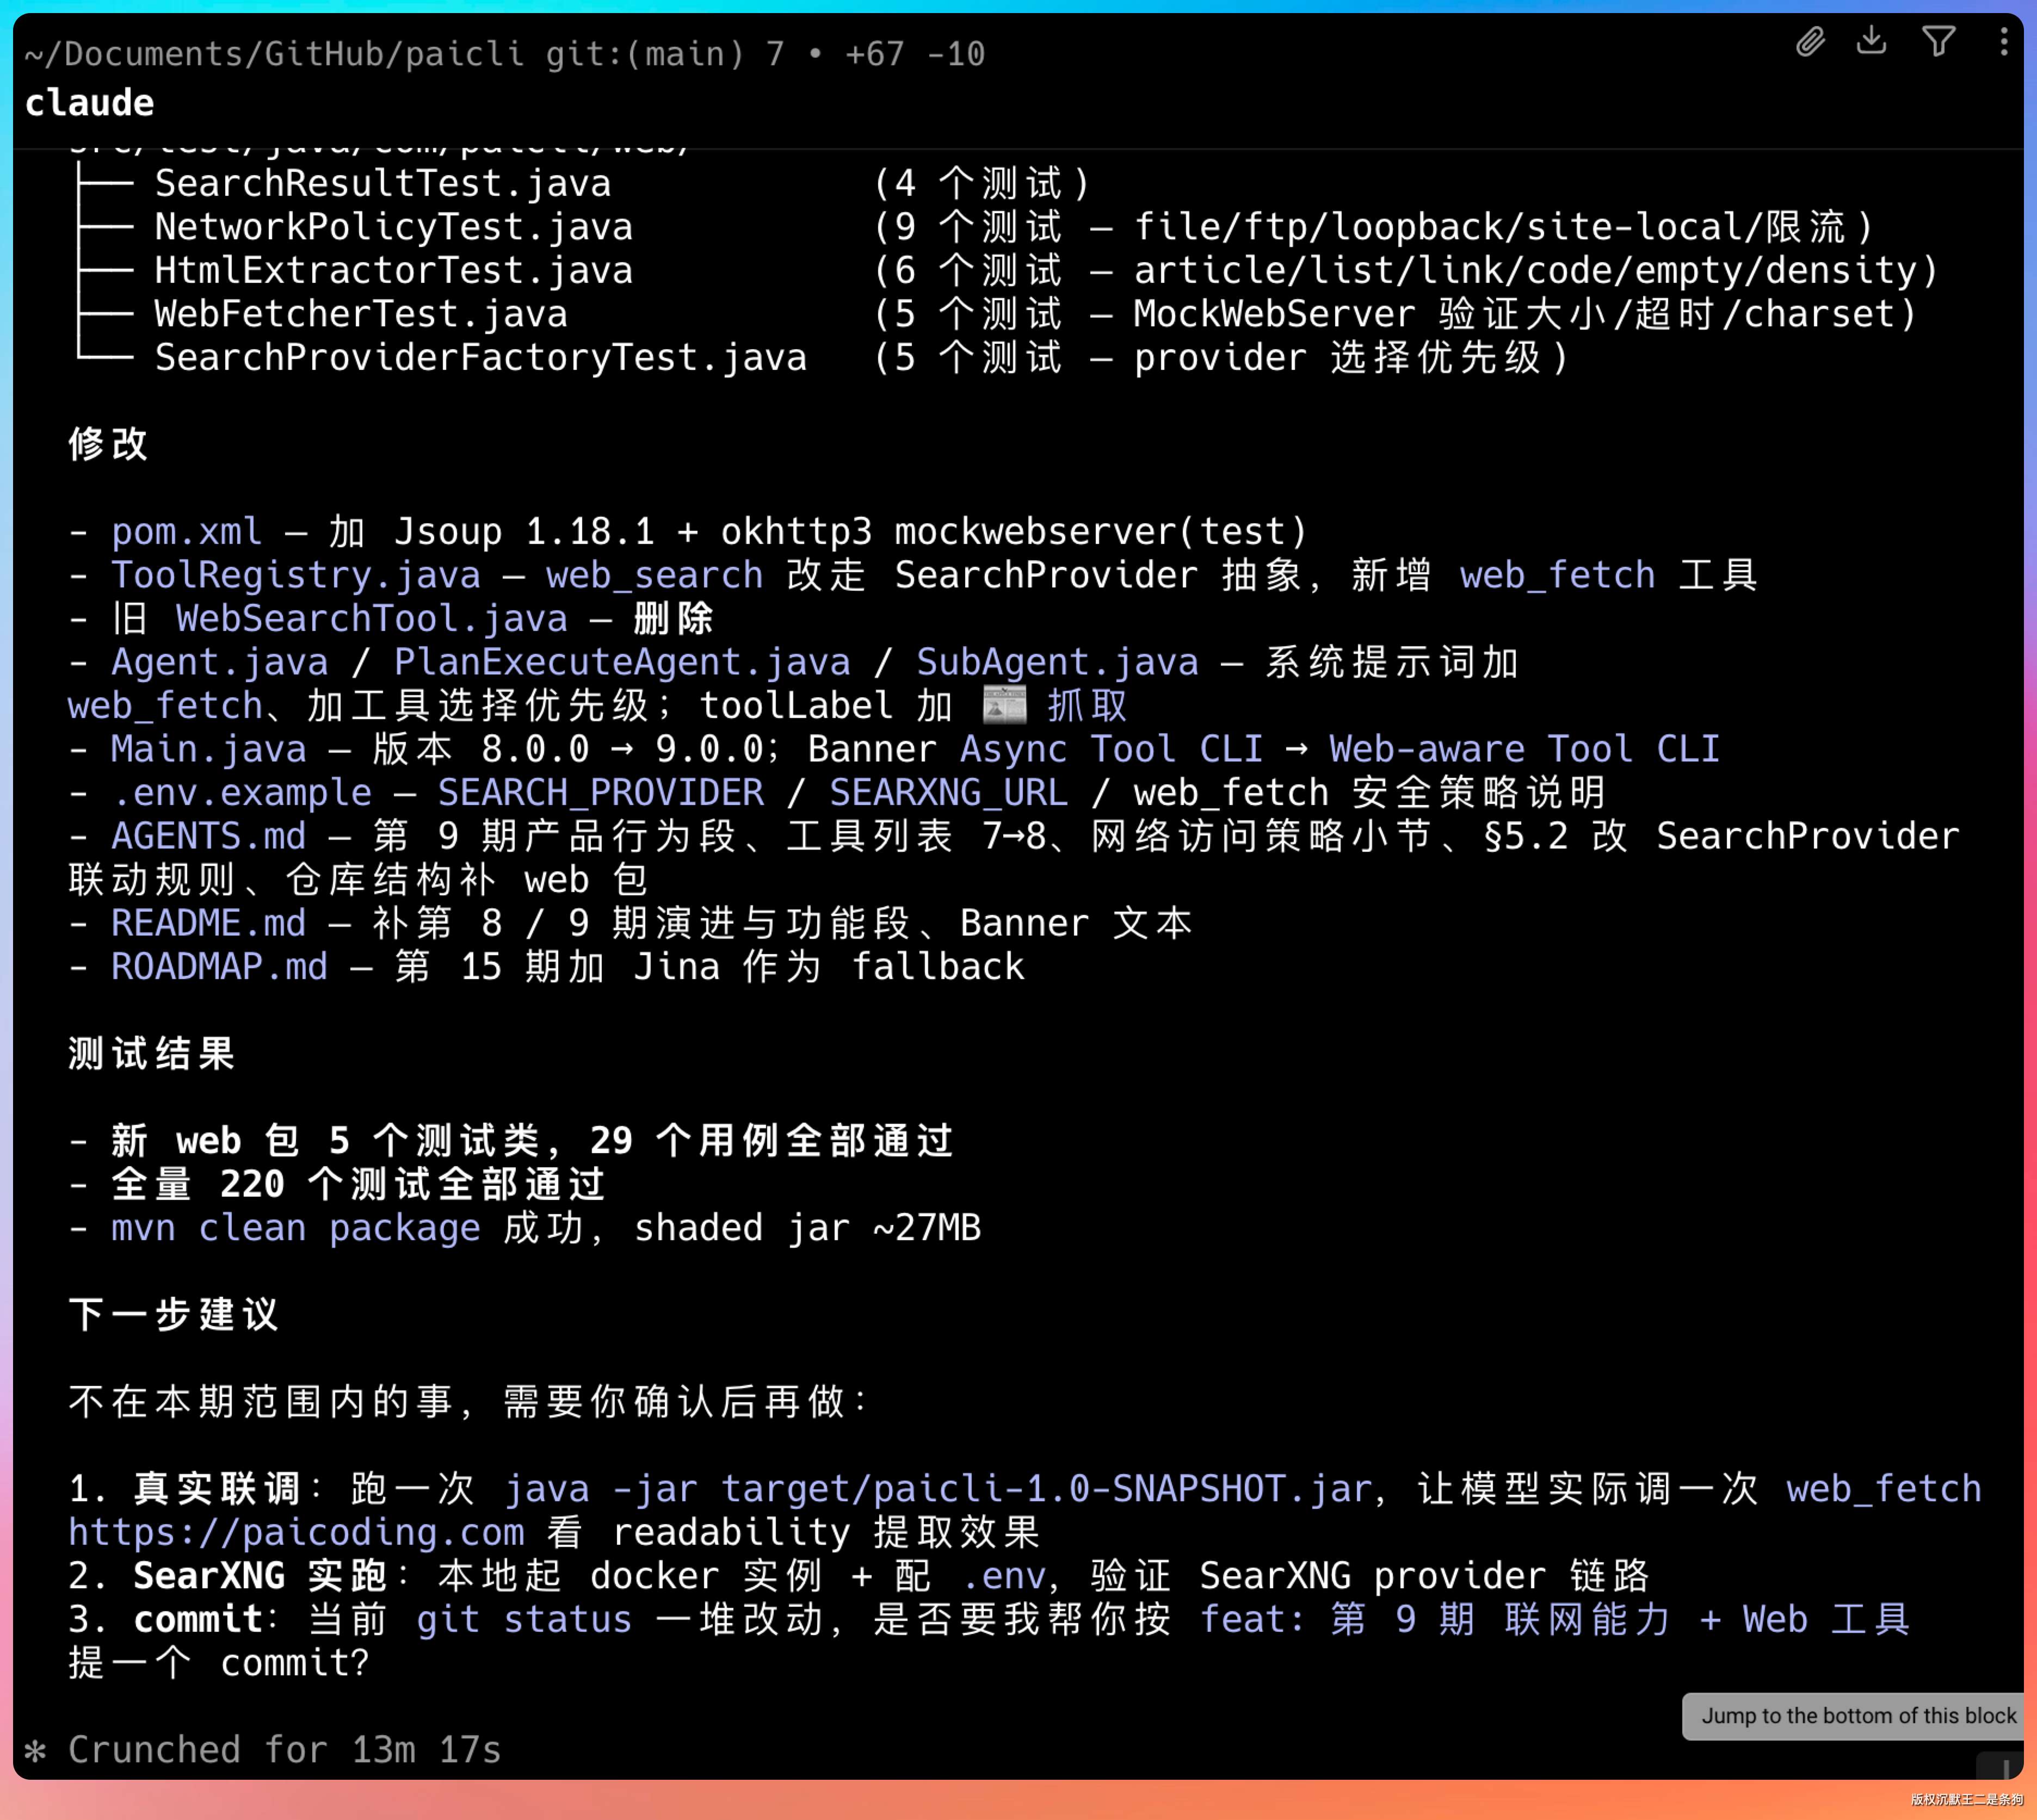This screenshot has width=2037, height=1820.
Task: Click the ToolRegistry.java file reference
Action: 295,575
